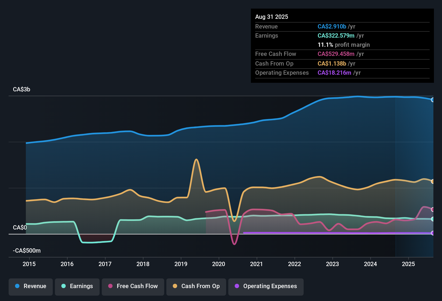Click the 2023 x-axis label
Screen dimensions: 442x301
pos(332,264)
